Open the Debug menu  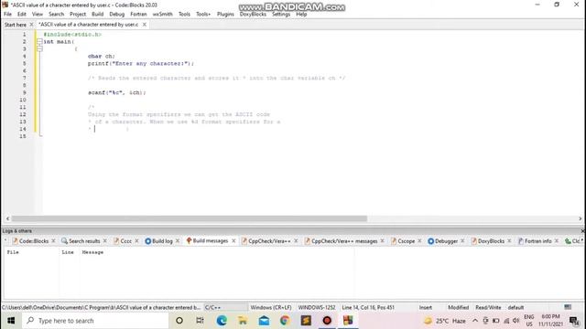pos(116,15)
